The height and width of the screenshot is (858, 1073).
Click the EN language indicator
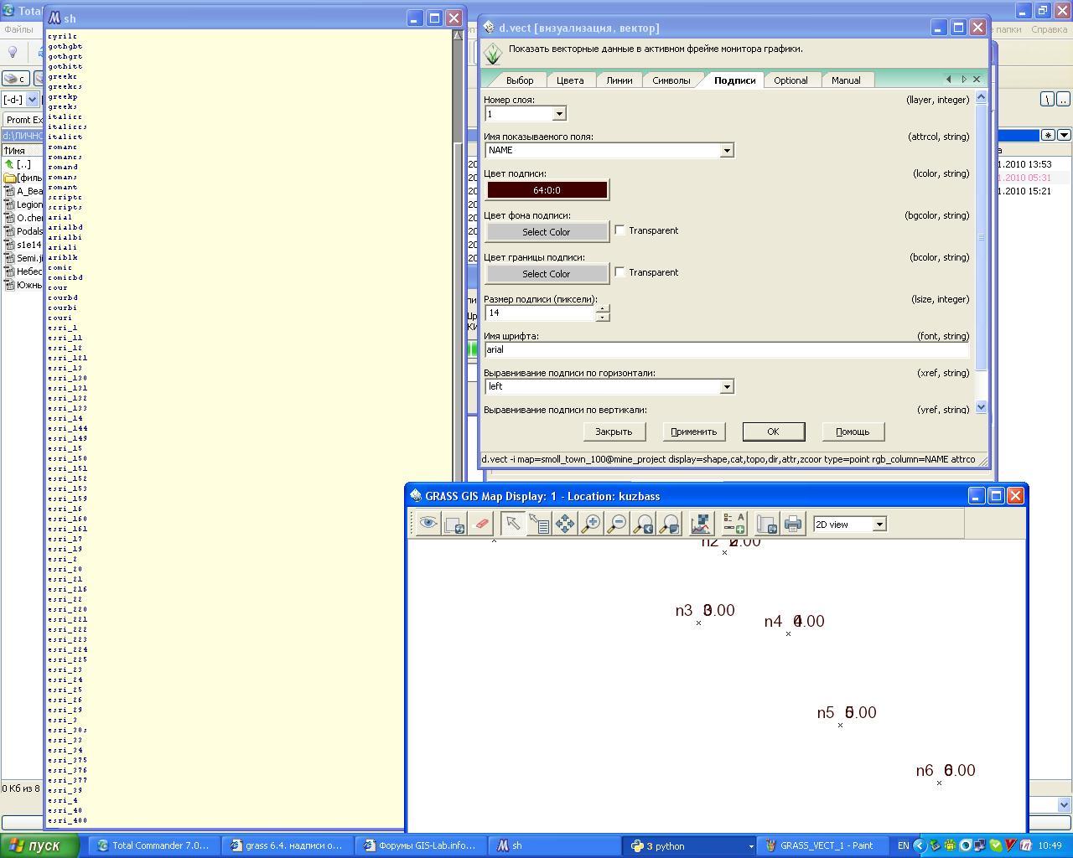tap(903, 845)
